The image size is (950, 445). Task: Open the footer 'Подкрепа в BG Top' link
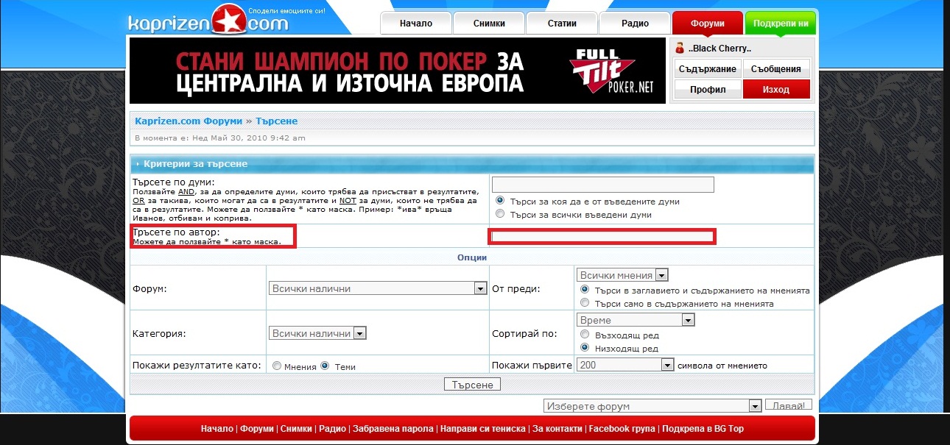click(x=703, y=428)
